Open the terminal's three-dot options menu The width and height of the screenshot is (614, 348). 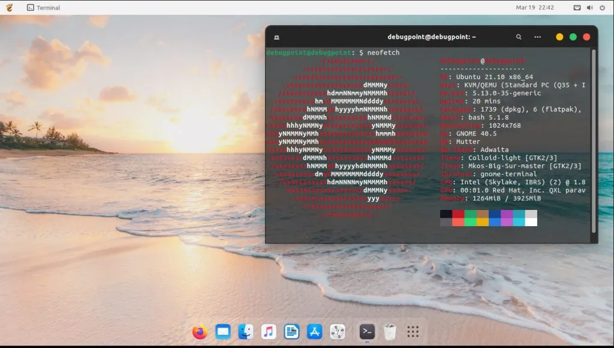[537, 37]
